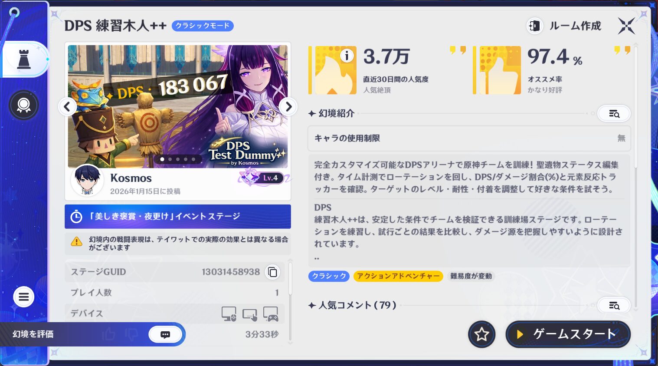Add stage to favorites with star button
The width and height of the screenshot is (658, 366).
click(481, 334)
